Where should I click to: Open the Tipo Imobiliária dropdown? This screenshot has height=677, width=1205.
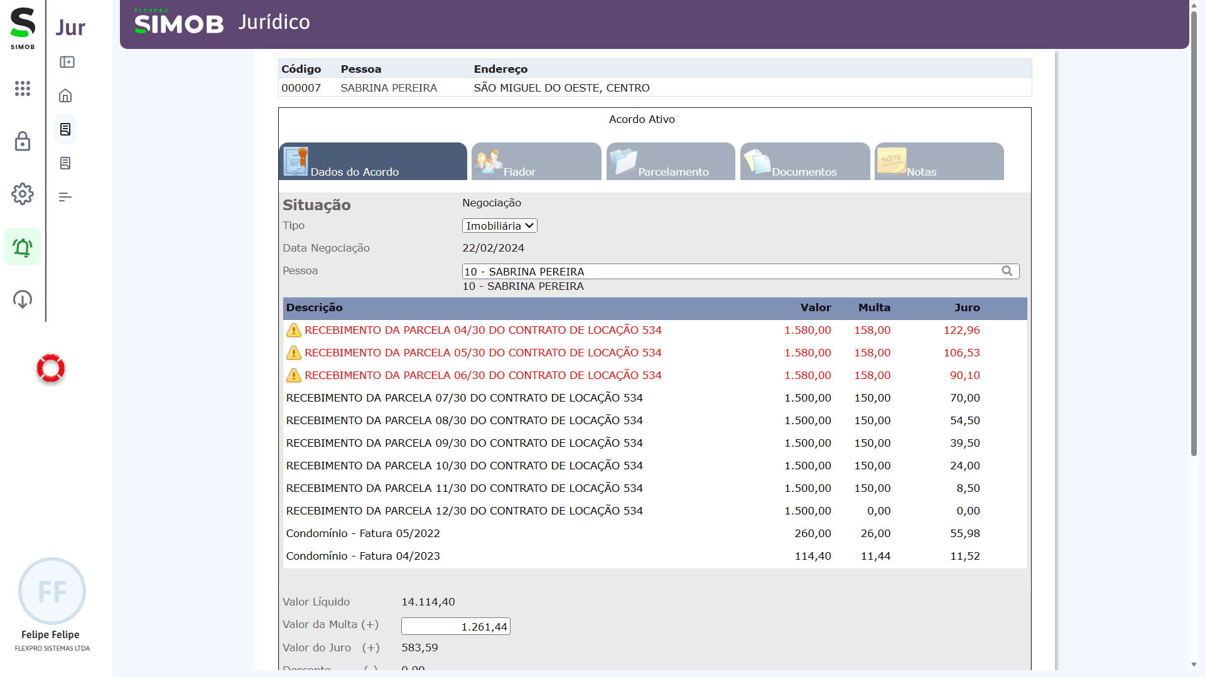click(x=499, y=226)
